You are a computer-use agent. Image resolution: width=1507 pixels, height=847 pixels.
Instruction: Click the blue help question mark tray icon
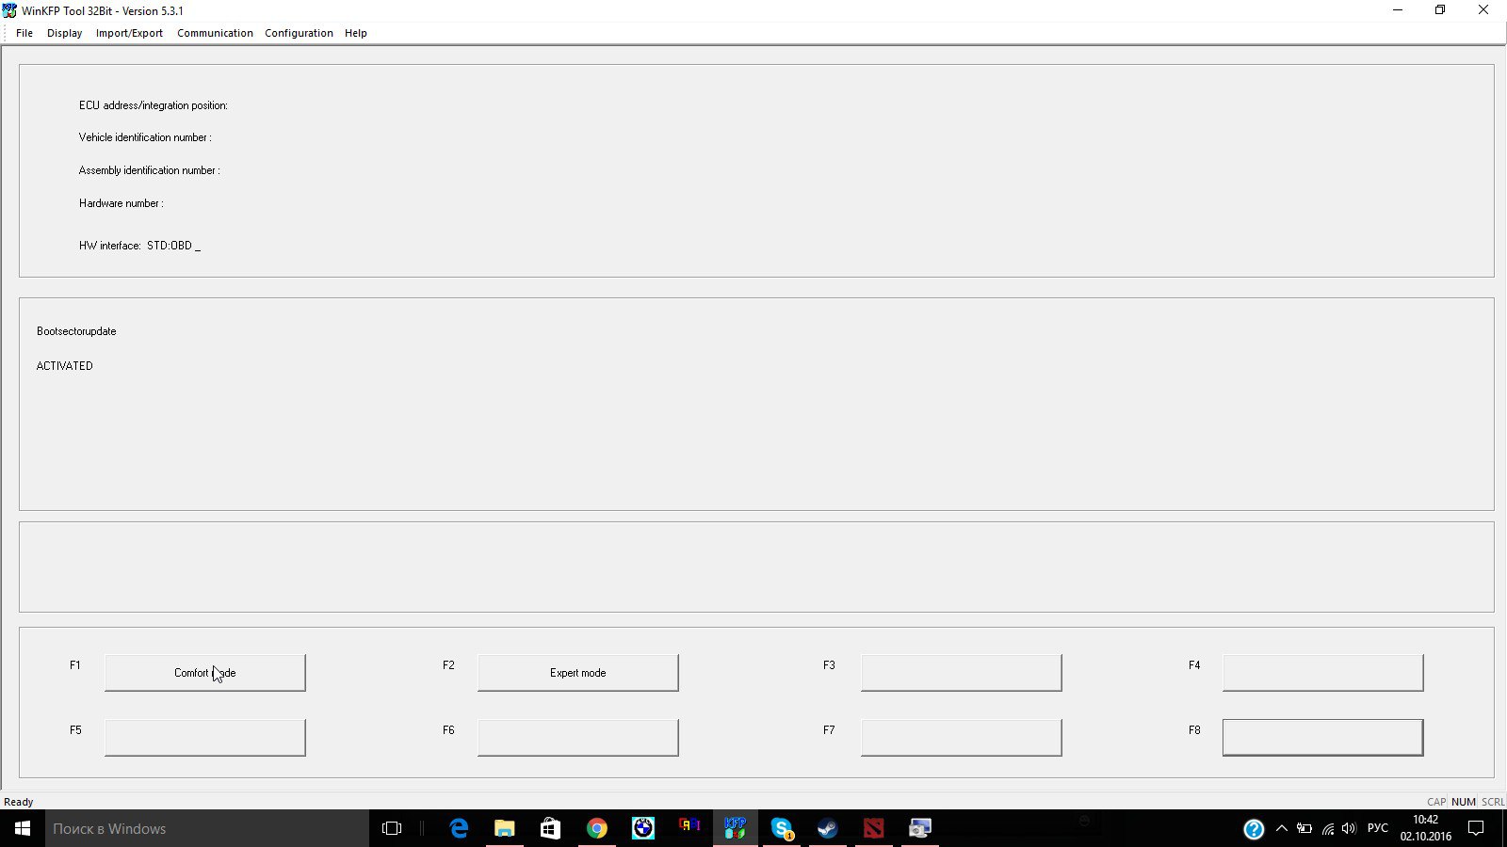(1254, 829)
